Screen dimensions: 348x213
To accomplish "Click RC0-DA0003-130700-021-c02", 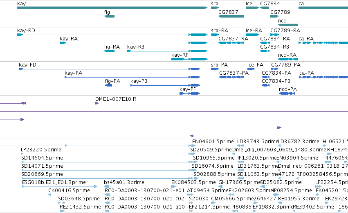I will [107, 203].
